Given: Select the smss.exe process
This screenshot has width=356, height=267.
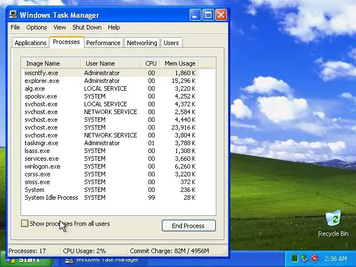Looking at the screenshot, I should pyautogui.click(x=110, y=182).
